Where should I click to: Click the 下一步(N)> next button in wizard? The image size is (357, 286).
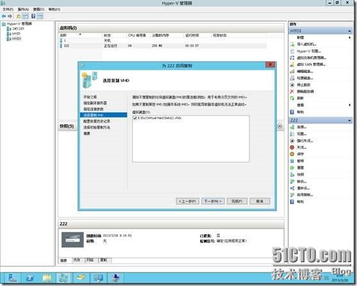(212, 202)
